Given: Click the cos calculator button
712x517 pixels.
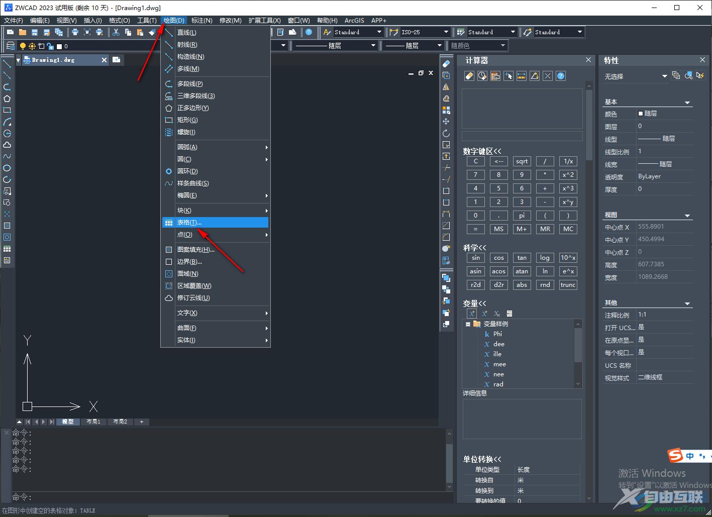Looking at the screenshot, I should click(x=498, y=258).
